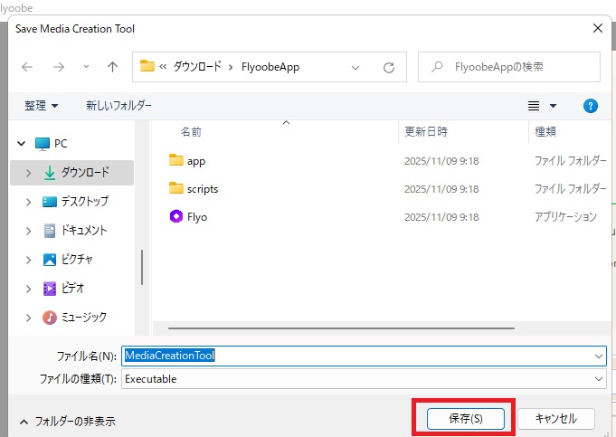Expand the ダウンロード tree node

pos(29,173)
